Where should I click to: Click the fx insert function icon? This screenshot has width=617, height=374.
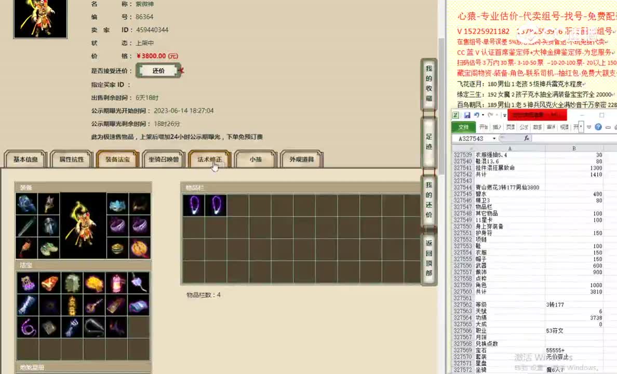click(x=527, y=138)
